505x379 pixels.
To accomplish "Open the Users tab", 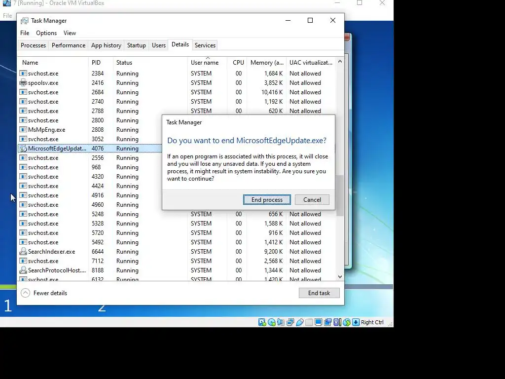I will (158, 45).
